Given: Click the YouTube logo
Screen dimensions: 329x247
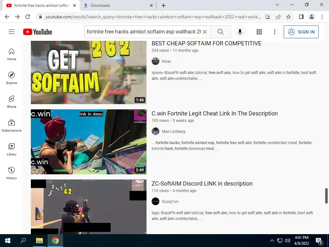Looking at the screenshot, I should click(x=38, y=32).
